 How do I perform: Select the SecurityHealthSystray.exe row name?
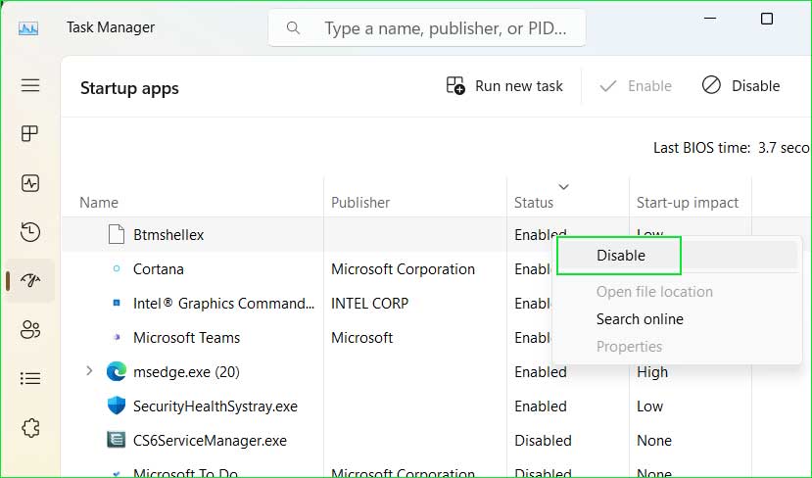tap(215, 406)
